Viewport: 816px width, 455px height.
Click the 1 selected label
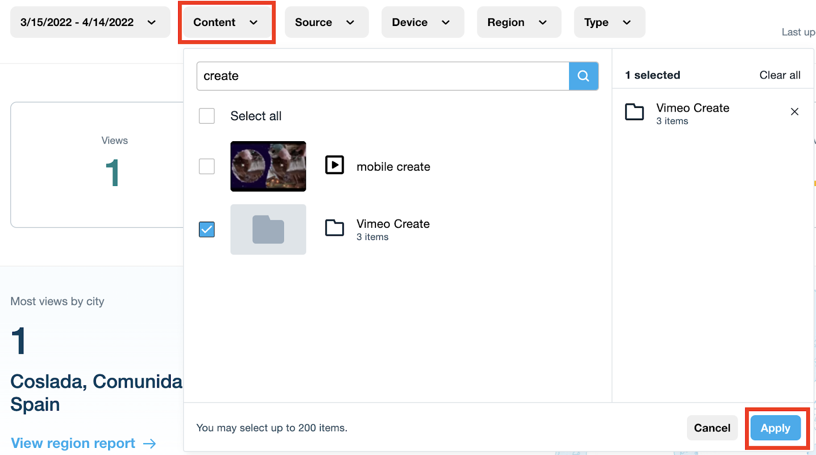point(653,75)
